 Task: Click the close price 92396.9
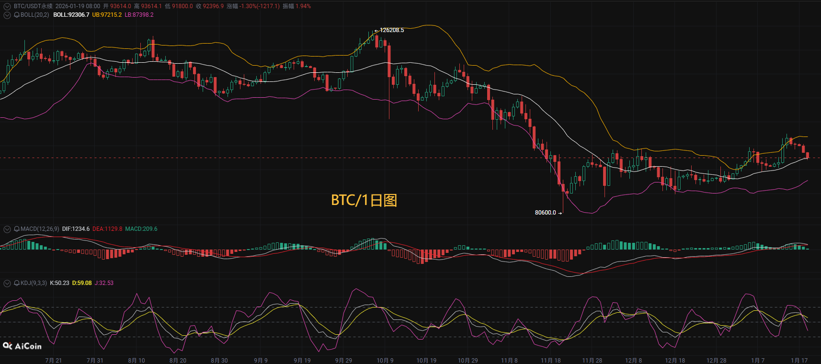pyautogui.click(x=213, y=6)
